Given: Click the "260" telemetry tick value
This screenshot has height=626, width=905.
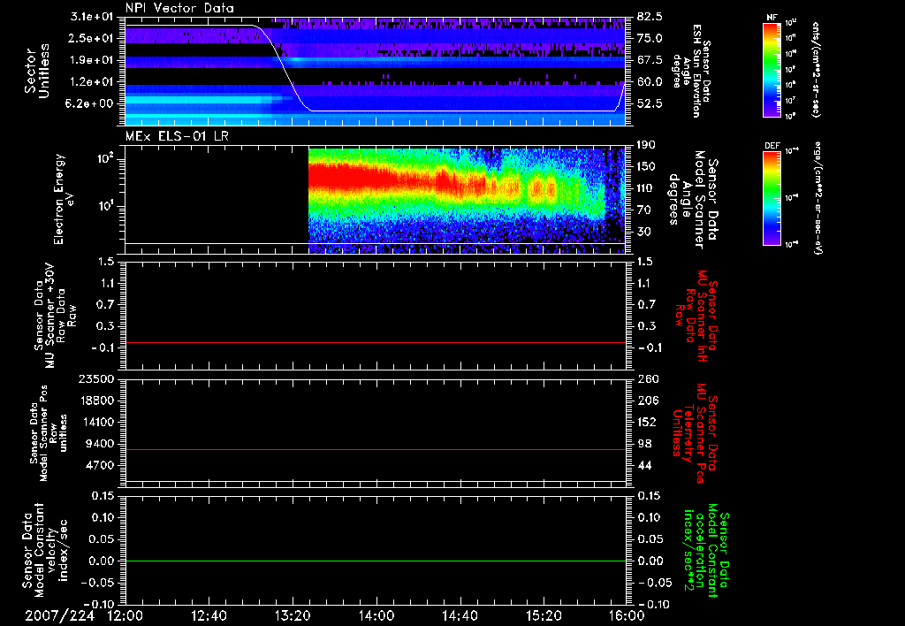Looking at the screenshot, I should pos(647,378).
